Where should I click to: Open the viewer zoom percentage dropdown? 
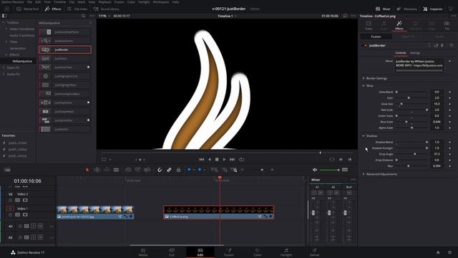click(x=104, y=16)
